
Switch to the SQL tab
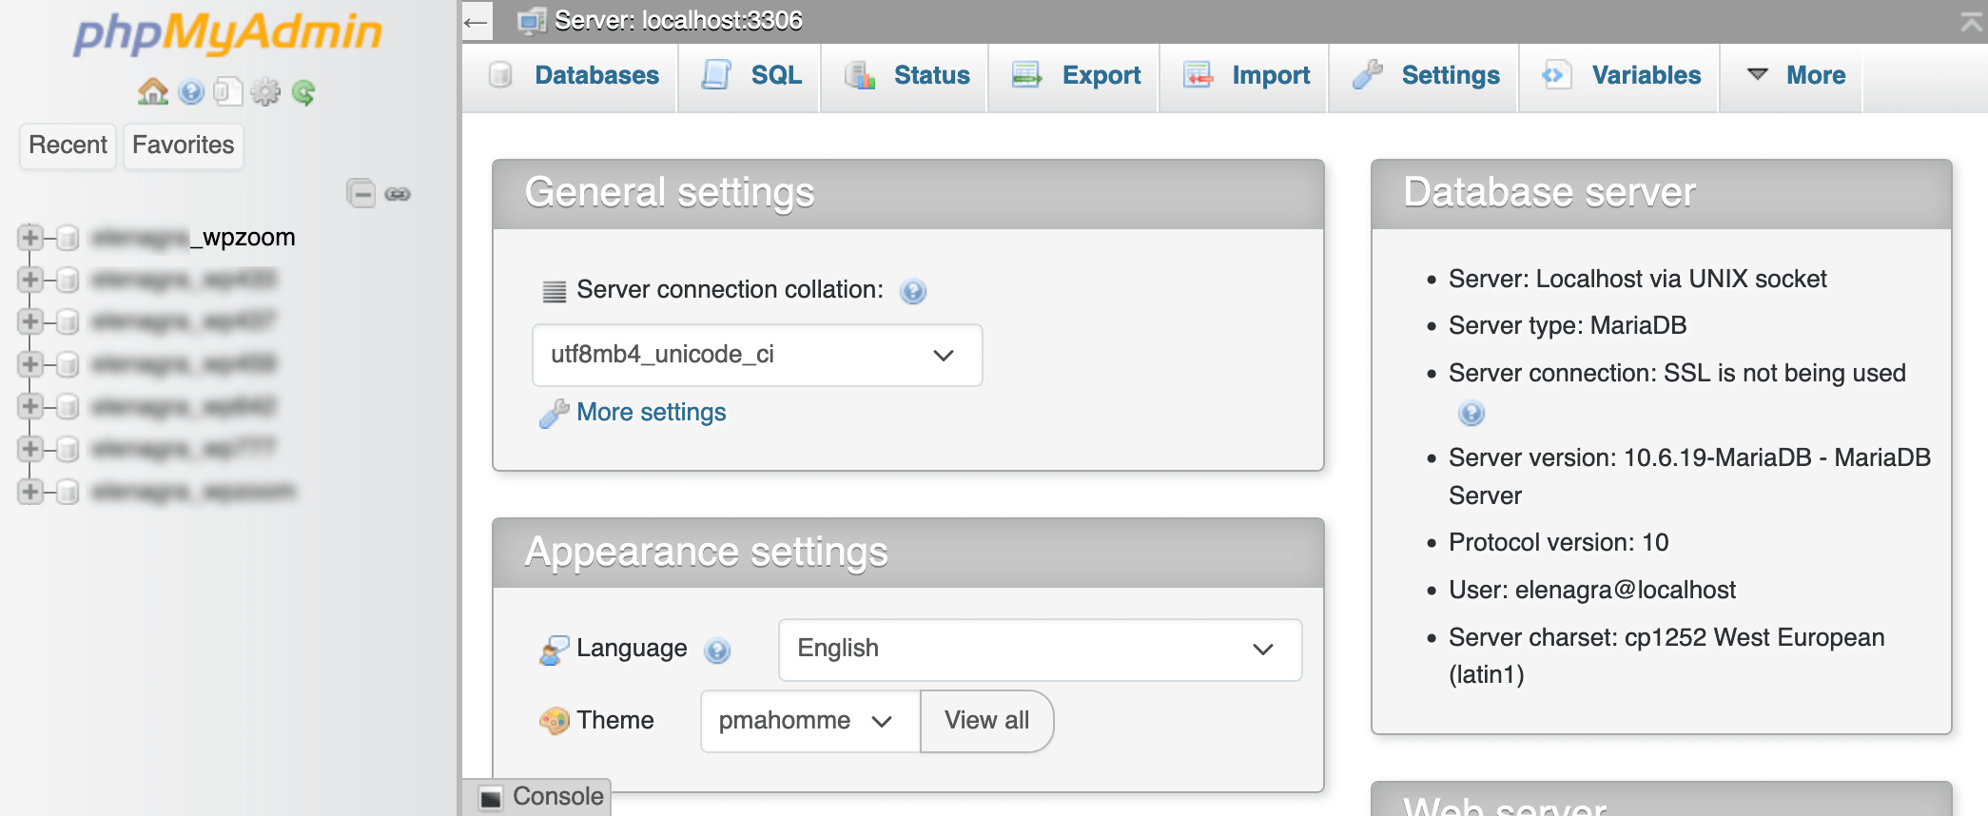751,75
